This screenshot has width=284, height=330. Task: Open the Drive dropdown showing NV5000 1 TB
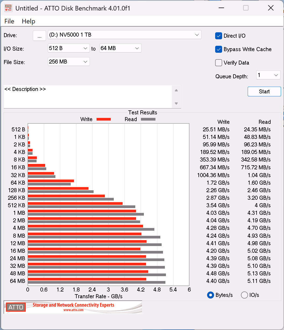(x=125, y=35)
